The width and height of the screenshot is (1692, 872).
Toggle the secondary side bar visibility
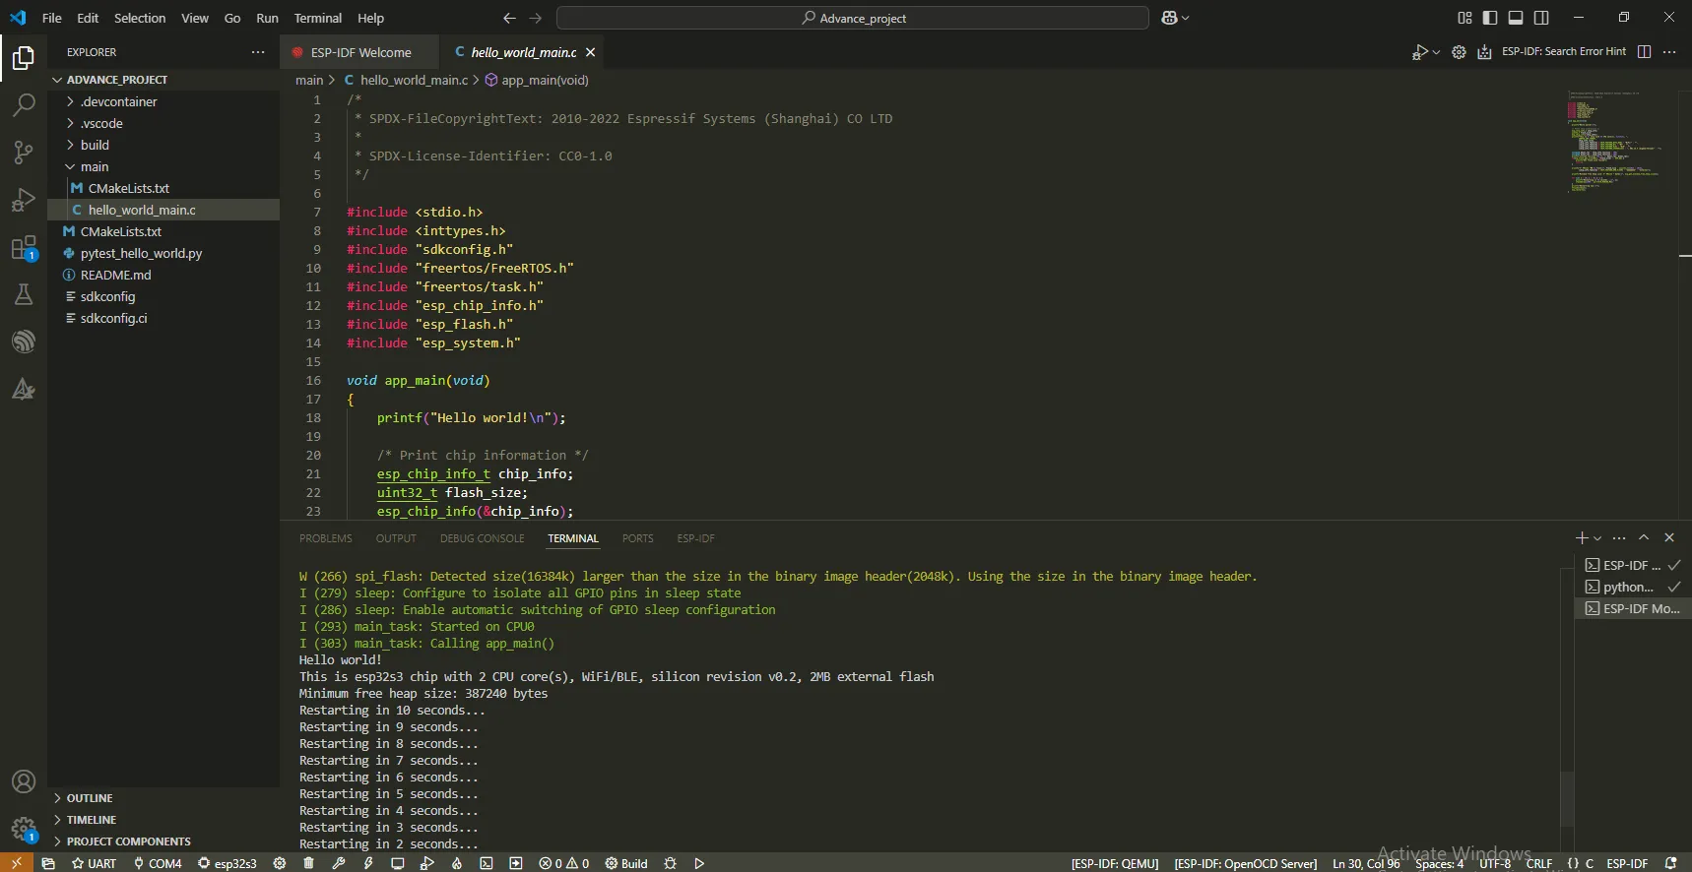(1541, 18)
